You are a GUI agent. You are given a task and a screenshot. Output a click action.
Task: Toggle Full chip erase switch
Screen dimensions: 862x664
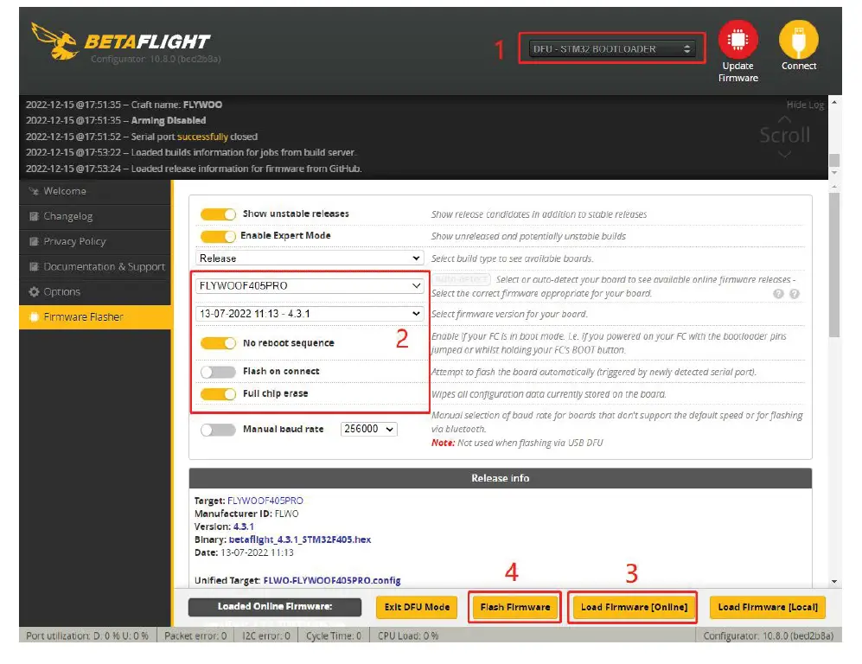[x=218, y=394]
